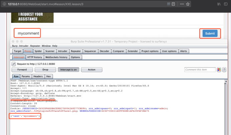The width and height of the screenshot is (231, 135).
Task: Toggle reader view icon in address bar
Action: pos(173,4)
